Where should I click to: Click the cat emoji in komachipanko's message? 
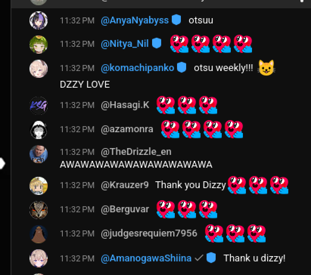(x=266, y=68)
